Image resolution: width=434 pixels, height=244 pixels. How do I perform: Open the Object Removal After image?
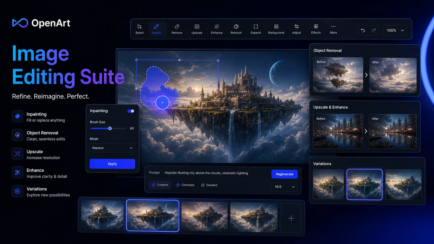click(x=393, y=75)
